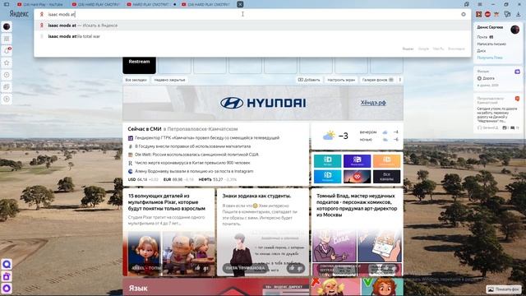Click the Добавить button
This screenshot has height=296, width=526.
[x=309, y=80]
